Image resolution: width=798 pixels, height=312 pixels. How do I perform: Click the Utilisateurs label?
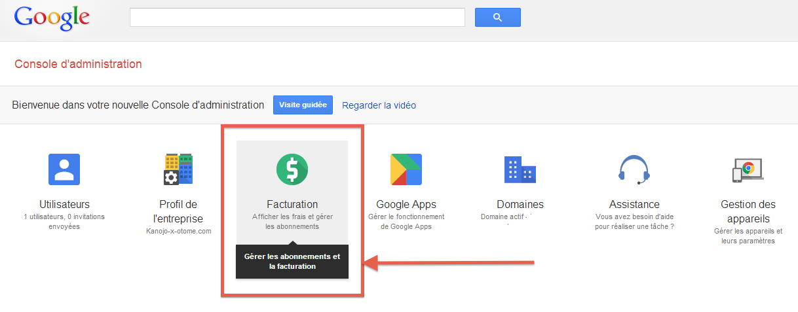tap(64, 204)
